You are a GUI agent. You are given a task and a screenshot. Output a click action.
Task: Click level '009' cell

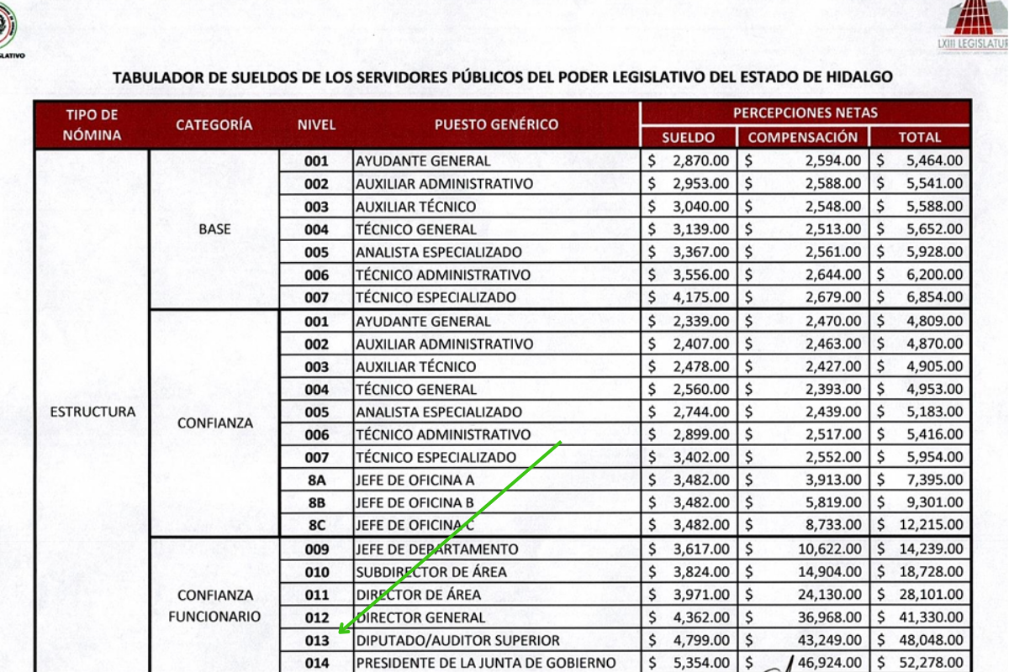click(316, 549)
